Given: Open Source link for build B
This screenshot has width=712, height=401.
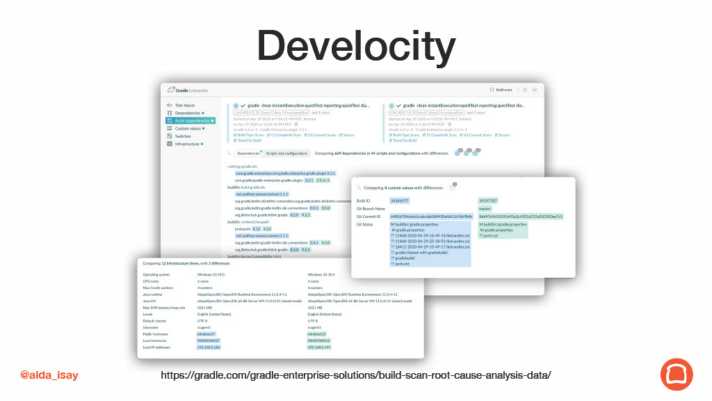Looking at the screenshot, I should [x=502, y=135].
